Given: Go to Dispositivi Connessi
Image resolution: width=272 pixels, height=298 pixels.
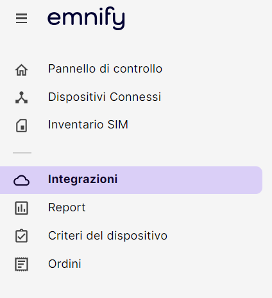Looking at the screenshot, I should point(105,97).
